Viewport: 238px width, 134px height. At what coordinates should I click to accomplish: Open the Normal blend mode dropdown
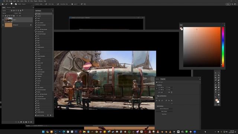(8, 13)
